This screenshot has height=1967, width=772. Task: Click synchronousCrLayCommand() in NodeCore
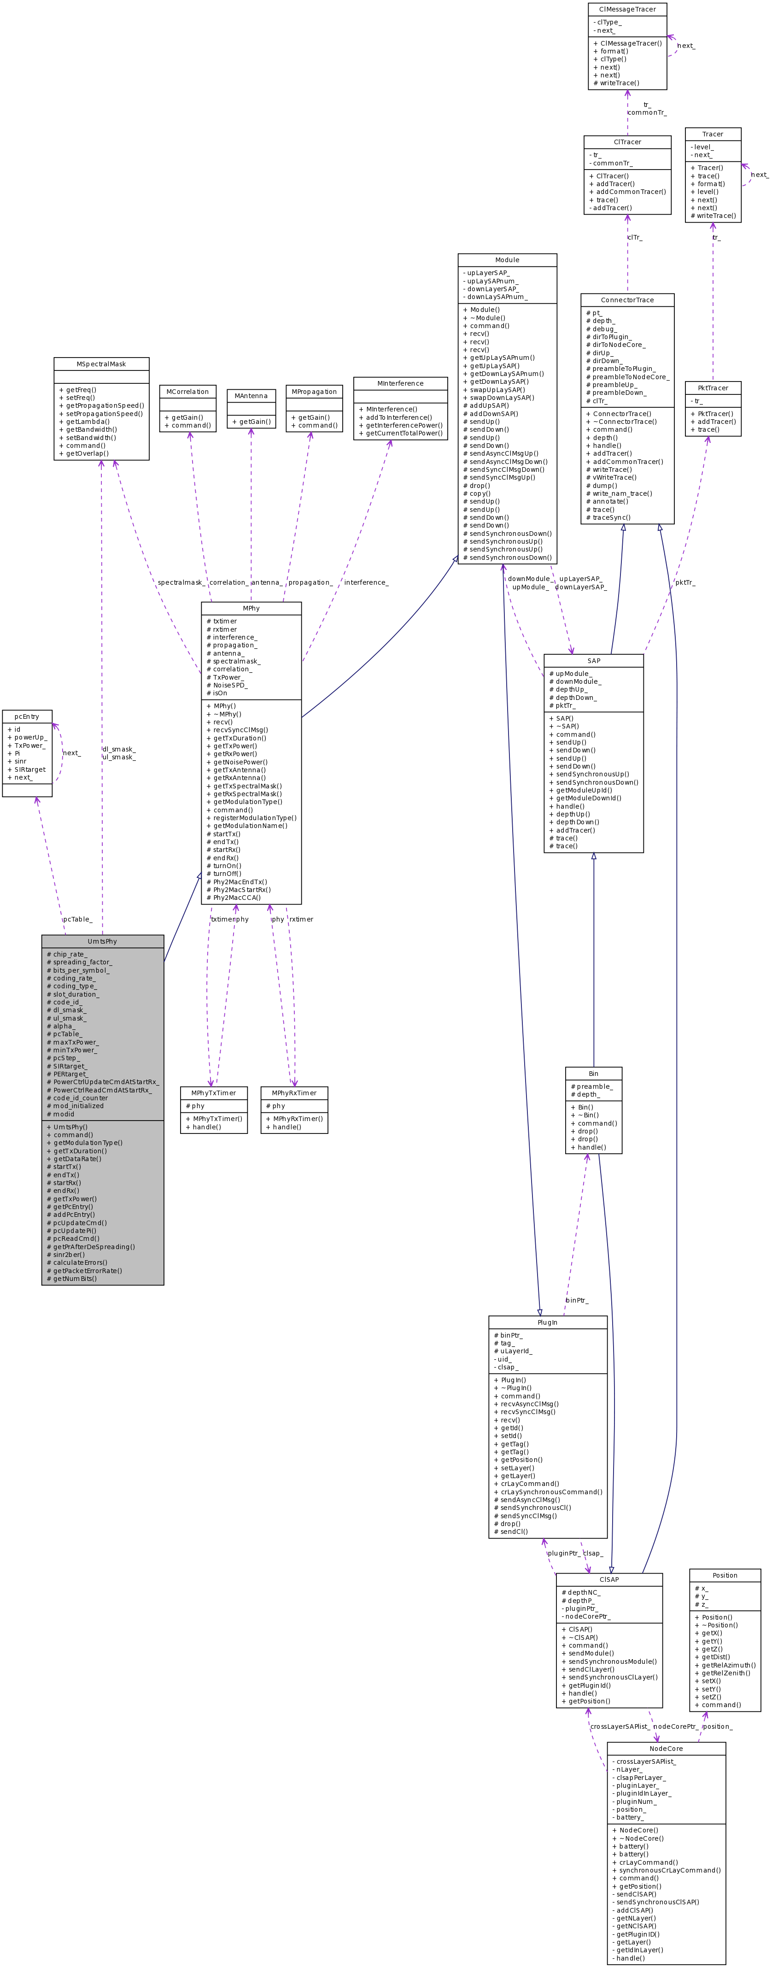pos(667,1870)
